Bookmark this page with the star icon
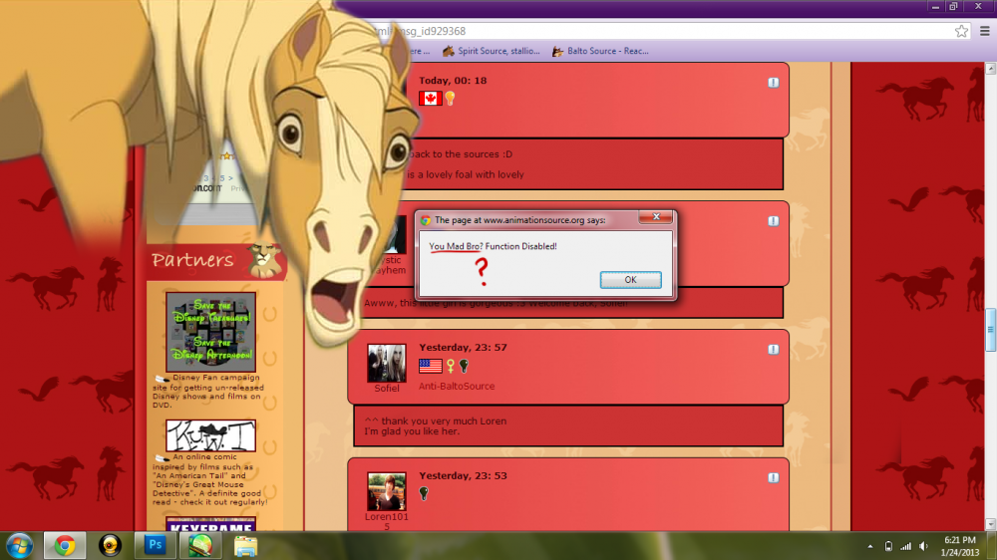This screenshot has height=560, width=997. (961, 31)
